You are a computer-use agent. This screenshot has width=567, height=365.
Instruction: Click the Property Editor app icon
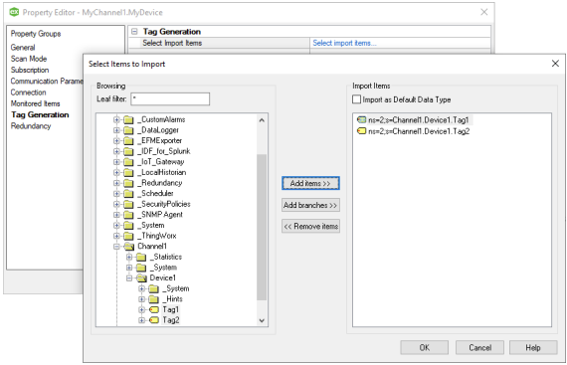pos(14,12)
